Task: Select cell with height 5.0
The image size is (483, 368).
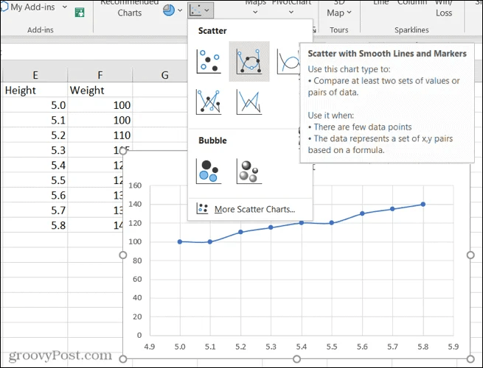Action: pyautogui.click(x=35, y=105)
